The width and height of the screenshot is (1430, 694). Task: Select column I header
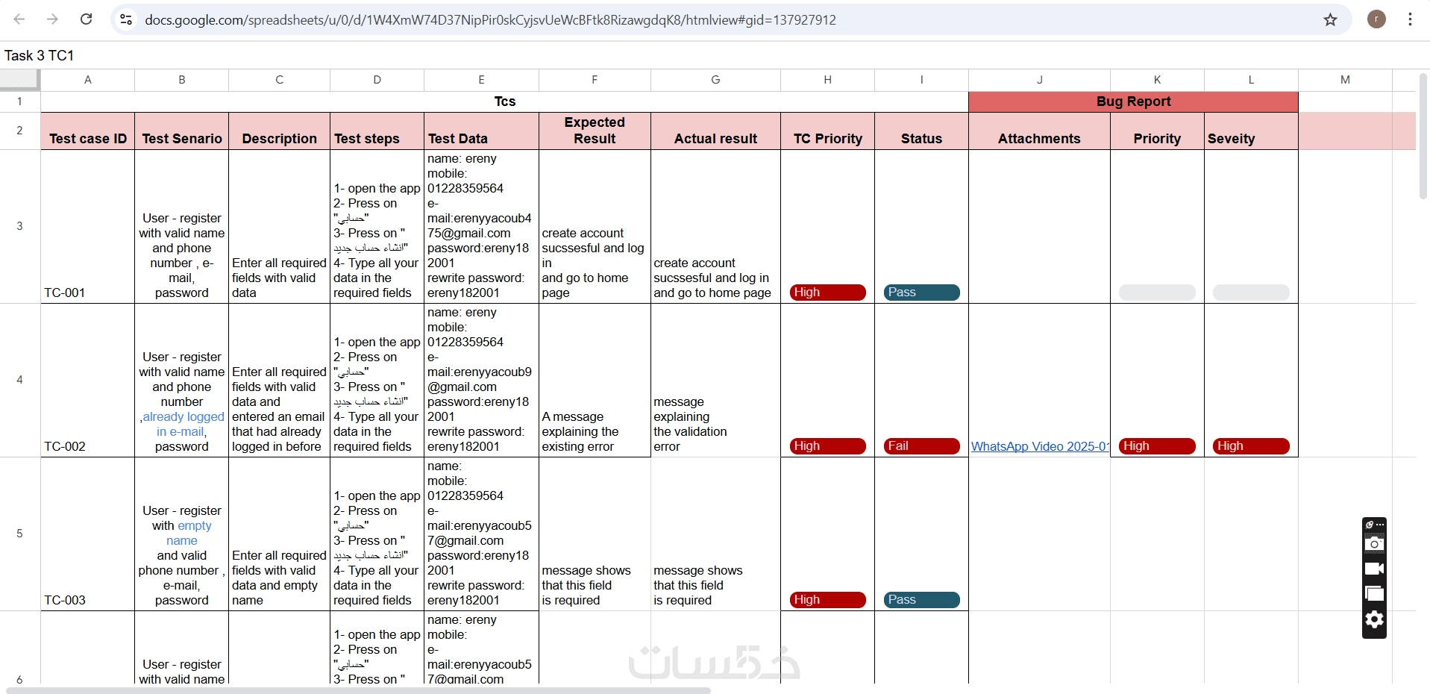point(922,80)
